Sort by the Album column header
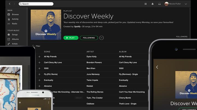Screen dimensions: 197x110 [x=123, y=52]
